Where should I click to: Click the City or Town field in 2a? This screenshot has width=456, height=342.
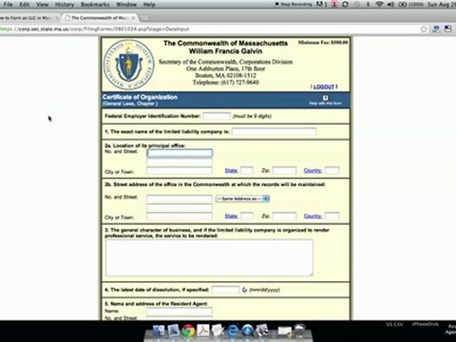click(x=180, y=171)
